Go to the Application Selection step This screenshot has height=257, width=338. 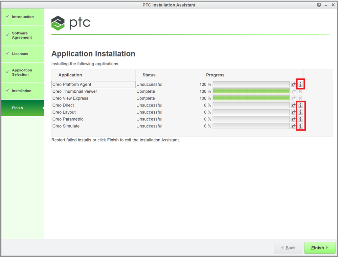point(23,72)
